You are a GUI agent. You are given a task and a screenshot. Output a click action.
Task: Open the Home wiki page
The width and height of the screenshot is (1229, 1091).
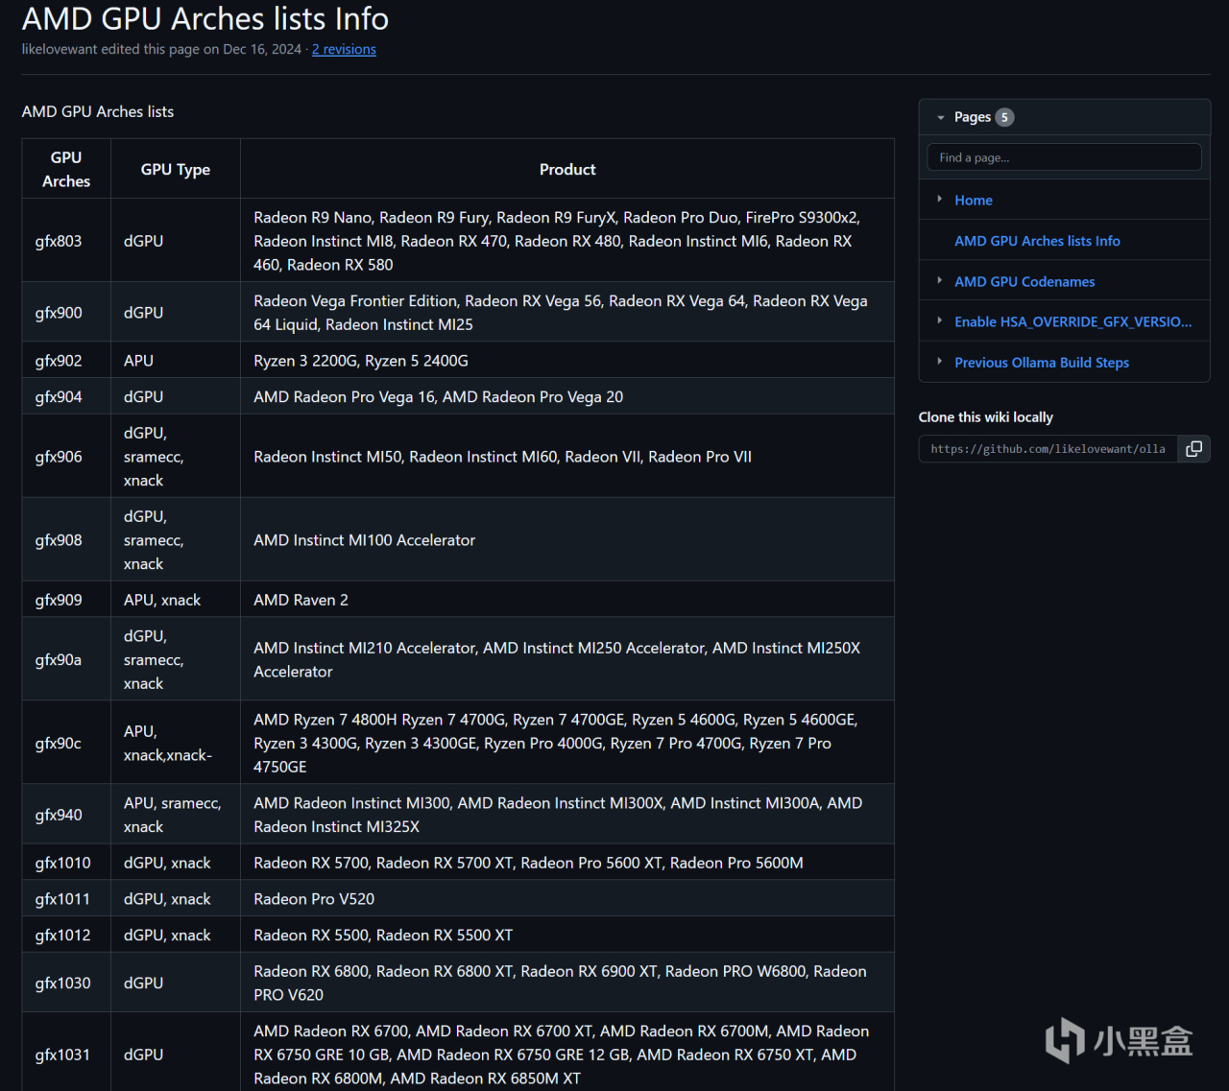point(974,200)
